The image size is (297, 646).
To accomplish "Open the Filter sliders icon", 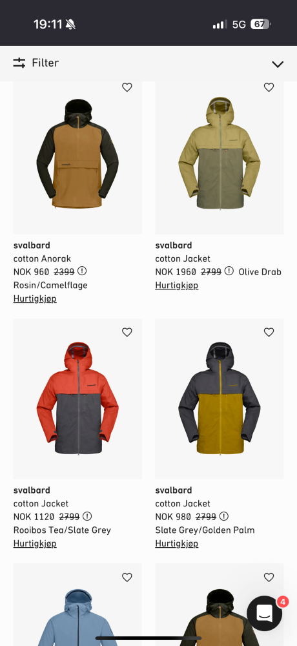I will click(19, 63).
